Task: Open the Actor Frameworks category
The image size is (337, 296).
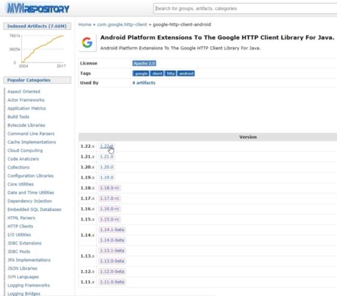Action: [26, 100]
